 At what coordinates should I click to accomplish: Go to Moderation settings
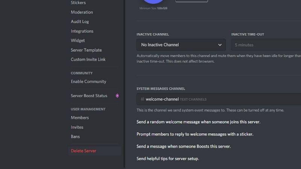pyautogui.click(x=82, y=12)
